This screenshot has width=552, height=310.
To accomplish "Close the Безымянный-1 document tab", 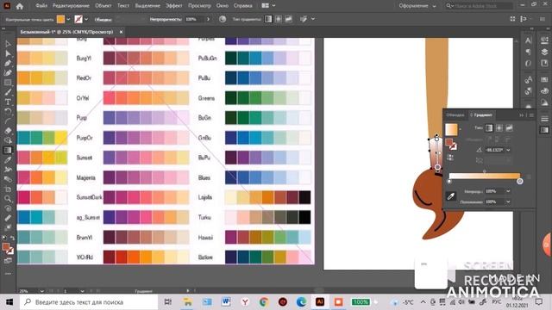I will pos(121,32).
